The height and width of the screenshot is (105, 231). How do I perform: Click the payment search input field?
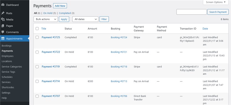click(191, 12)
